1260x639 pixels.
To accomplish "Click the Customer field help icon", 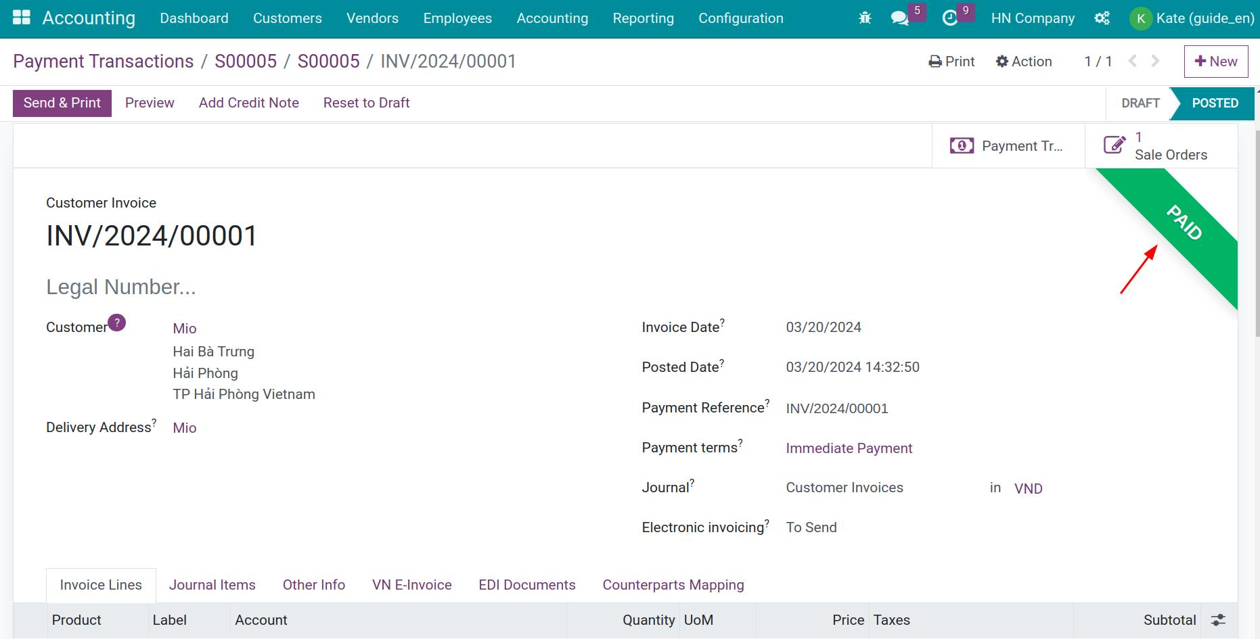I will pyautogui.click(x=117, y=323).
